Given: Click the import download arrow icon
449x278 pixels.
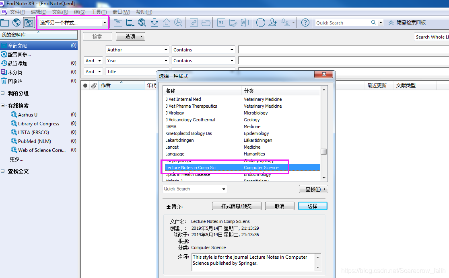Looking at the screenshot, I should point(154,22).
